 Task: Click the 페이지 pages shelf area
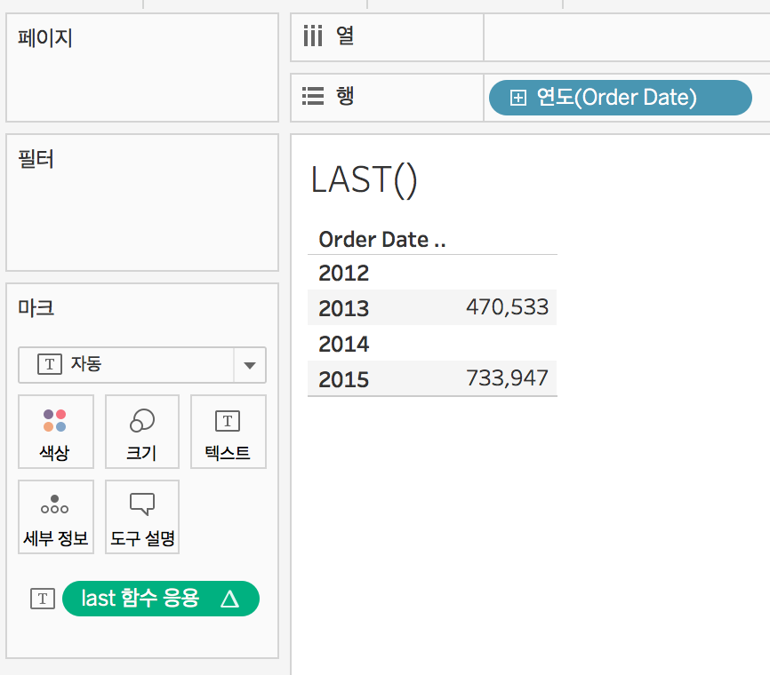142,67
